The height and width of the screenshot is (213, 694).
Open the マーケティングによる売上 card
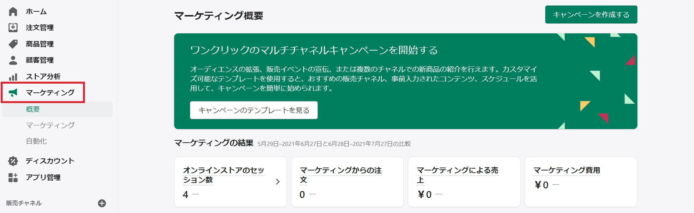coord(464,182)
